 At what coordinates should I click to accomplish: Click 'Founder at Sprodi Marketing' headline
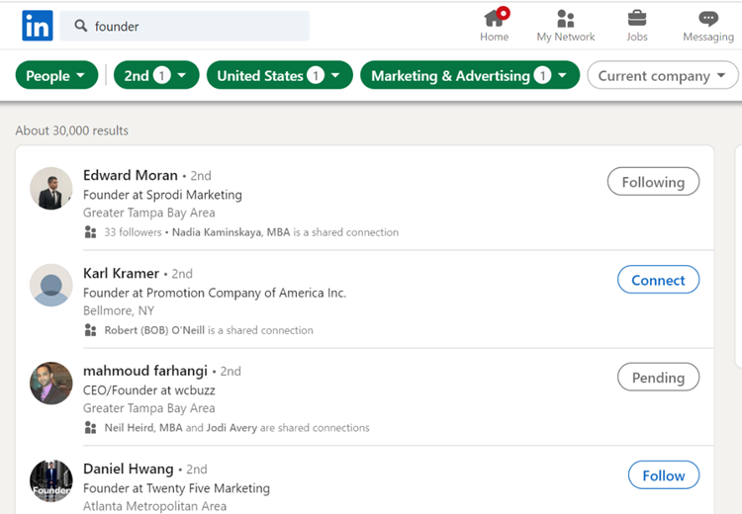162,195
